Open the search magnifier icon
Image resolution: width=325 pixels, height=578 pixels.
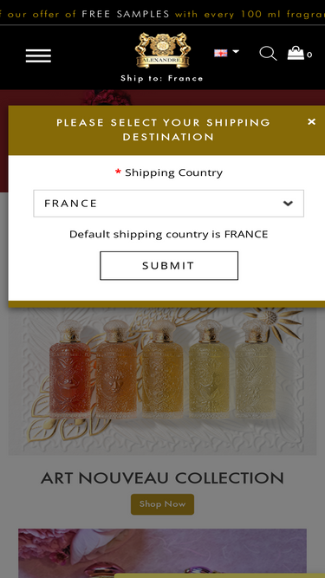click(x=268, y=54)
